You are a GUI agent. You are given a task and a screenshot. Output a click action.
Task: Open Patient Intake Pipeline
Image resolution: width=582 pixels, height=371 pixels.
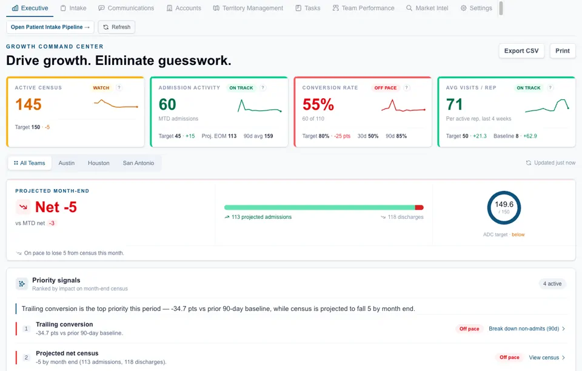point(50,27)
